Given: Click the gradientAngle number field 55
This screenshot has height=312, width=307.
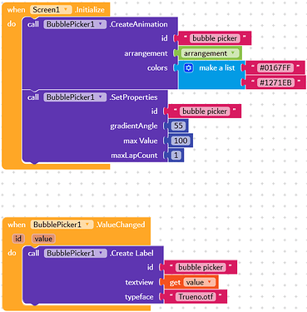Looking at the screenshot, I should (x=178, y=126).
